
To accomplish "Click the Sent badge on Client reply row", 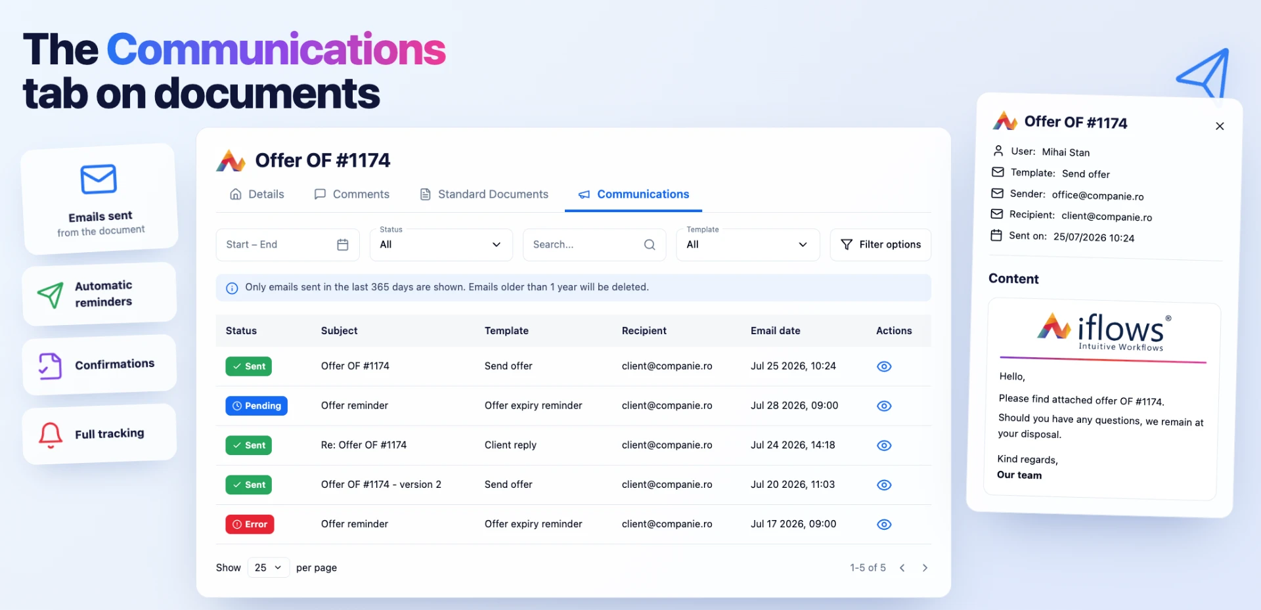I will 248,445.
